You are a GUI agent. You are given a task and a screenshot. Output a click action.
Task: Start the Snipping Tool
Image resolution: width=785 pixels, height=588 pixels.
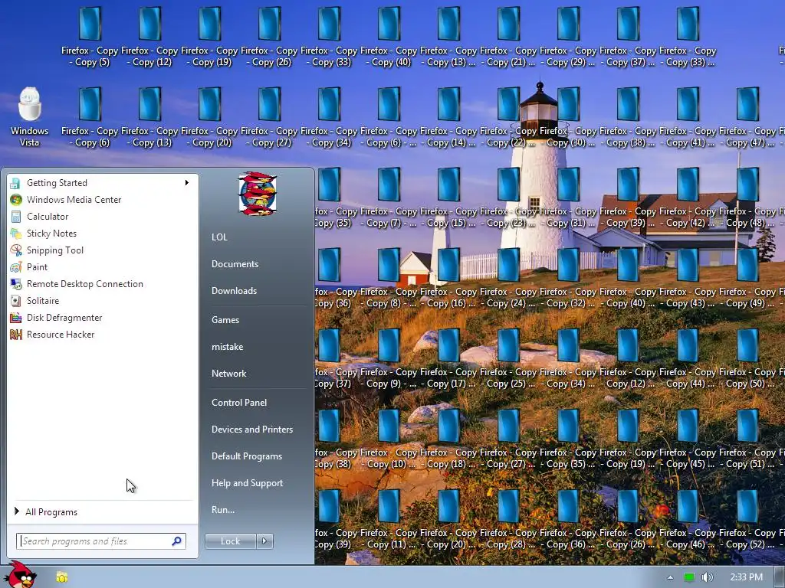pos(103,250)
